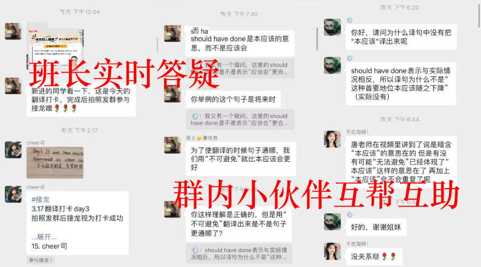Screen dimensions: 481x267
Task: Open 班长's avatar beside 为了使翻译的时候句子通顺 message
Action: tap(173, 145)
